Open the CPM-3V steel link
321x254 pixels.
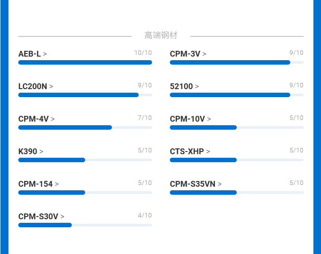click(x=188, y=54)
